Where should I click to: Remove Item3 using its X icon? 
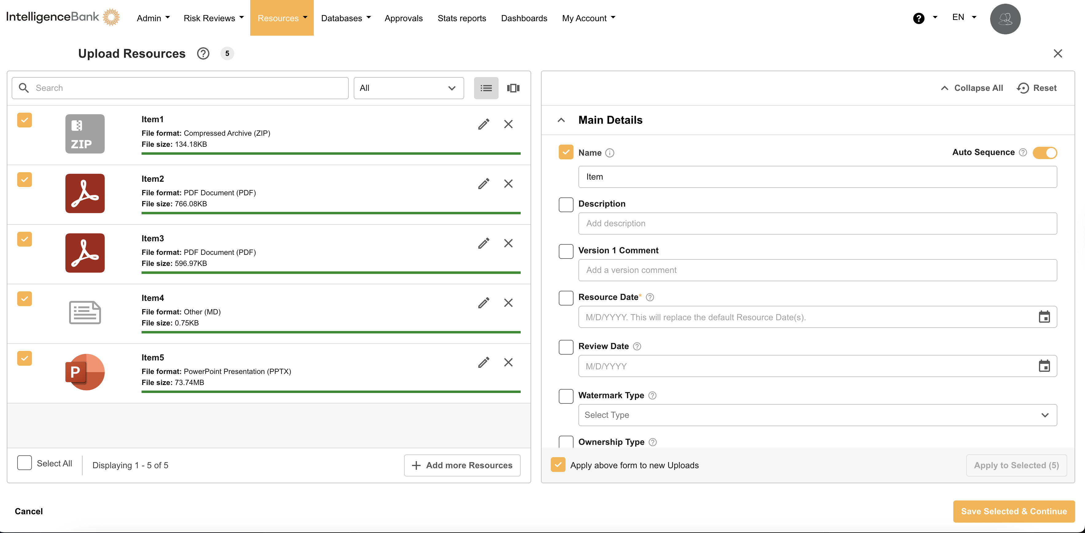click(508, 243)
